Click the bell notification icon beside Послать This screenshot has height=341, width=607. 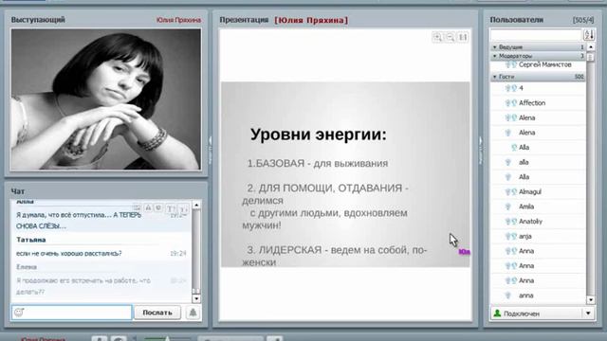click(193, 313)
